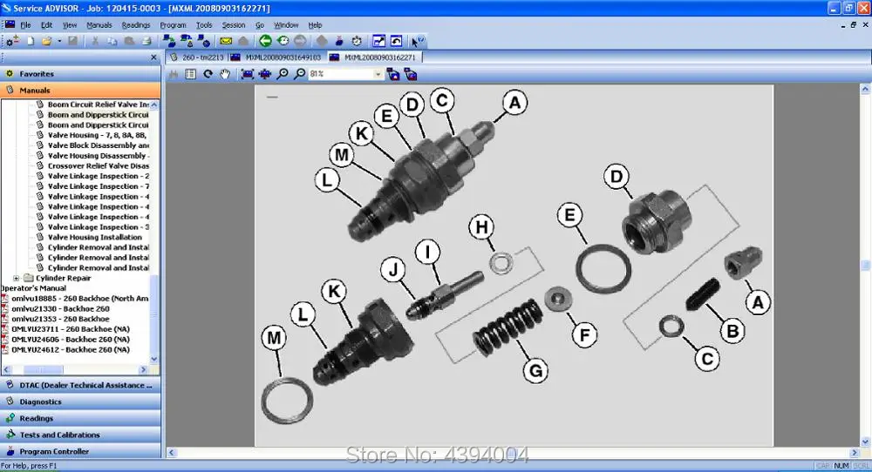Open the Program Controller panel
The width and height of the screenshot is (872, 472).
click(80, 451)
